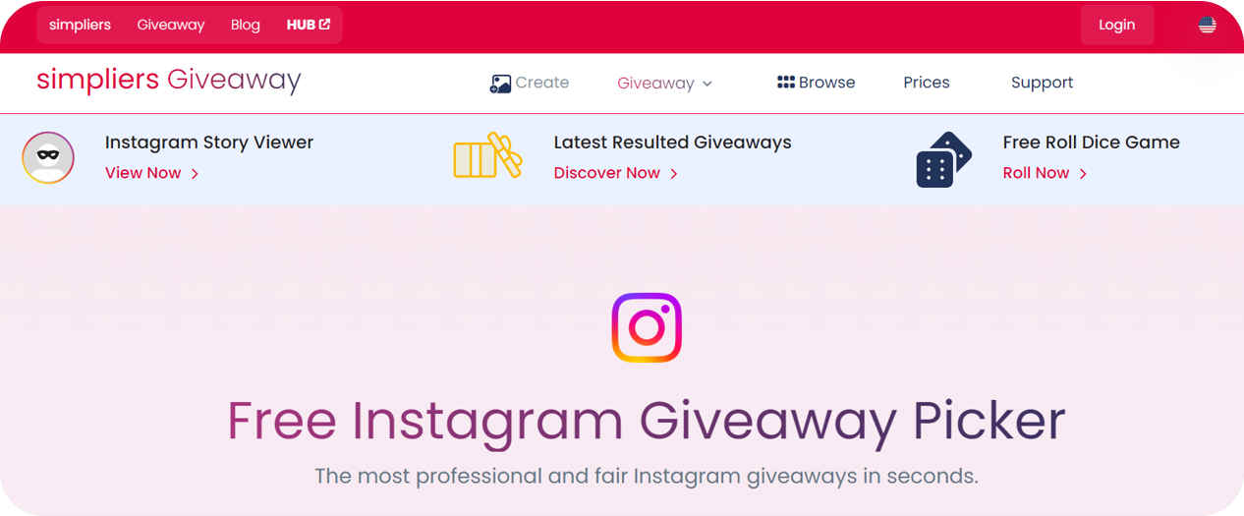This screenshot has height=516, width=1244.
Task: Select Giveaway in the red top bar
Action: (171, 25)
